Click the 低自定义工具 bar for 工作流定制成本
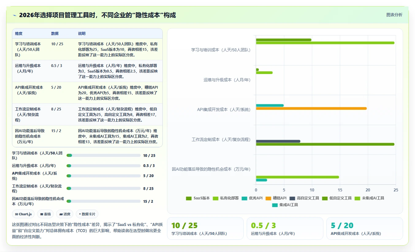This screenshot has width=415, height=252. 325,144
